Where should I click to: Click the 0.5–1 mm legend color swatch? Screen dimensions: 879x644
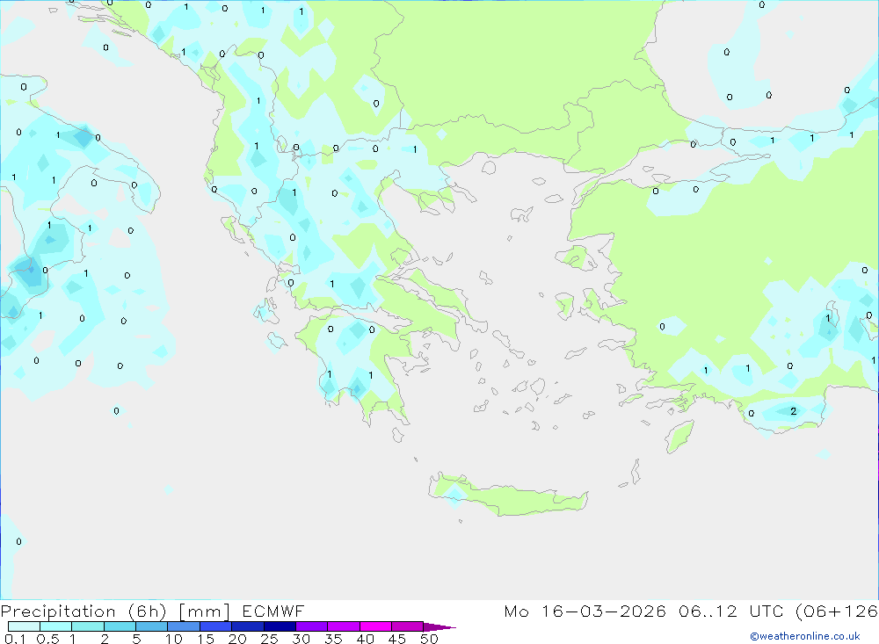click(56, 626)
